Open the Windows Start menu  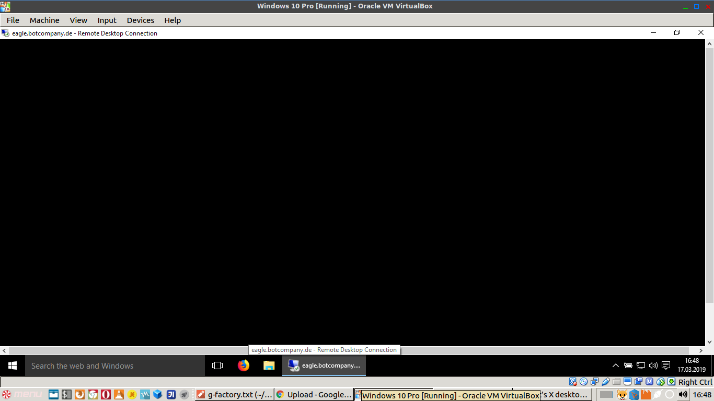click(x=13, y=365)
